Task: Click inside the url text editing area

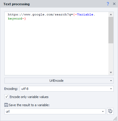Action: (56, 43)
